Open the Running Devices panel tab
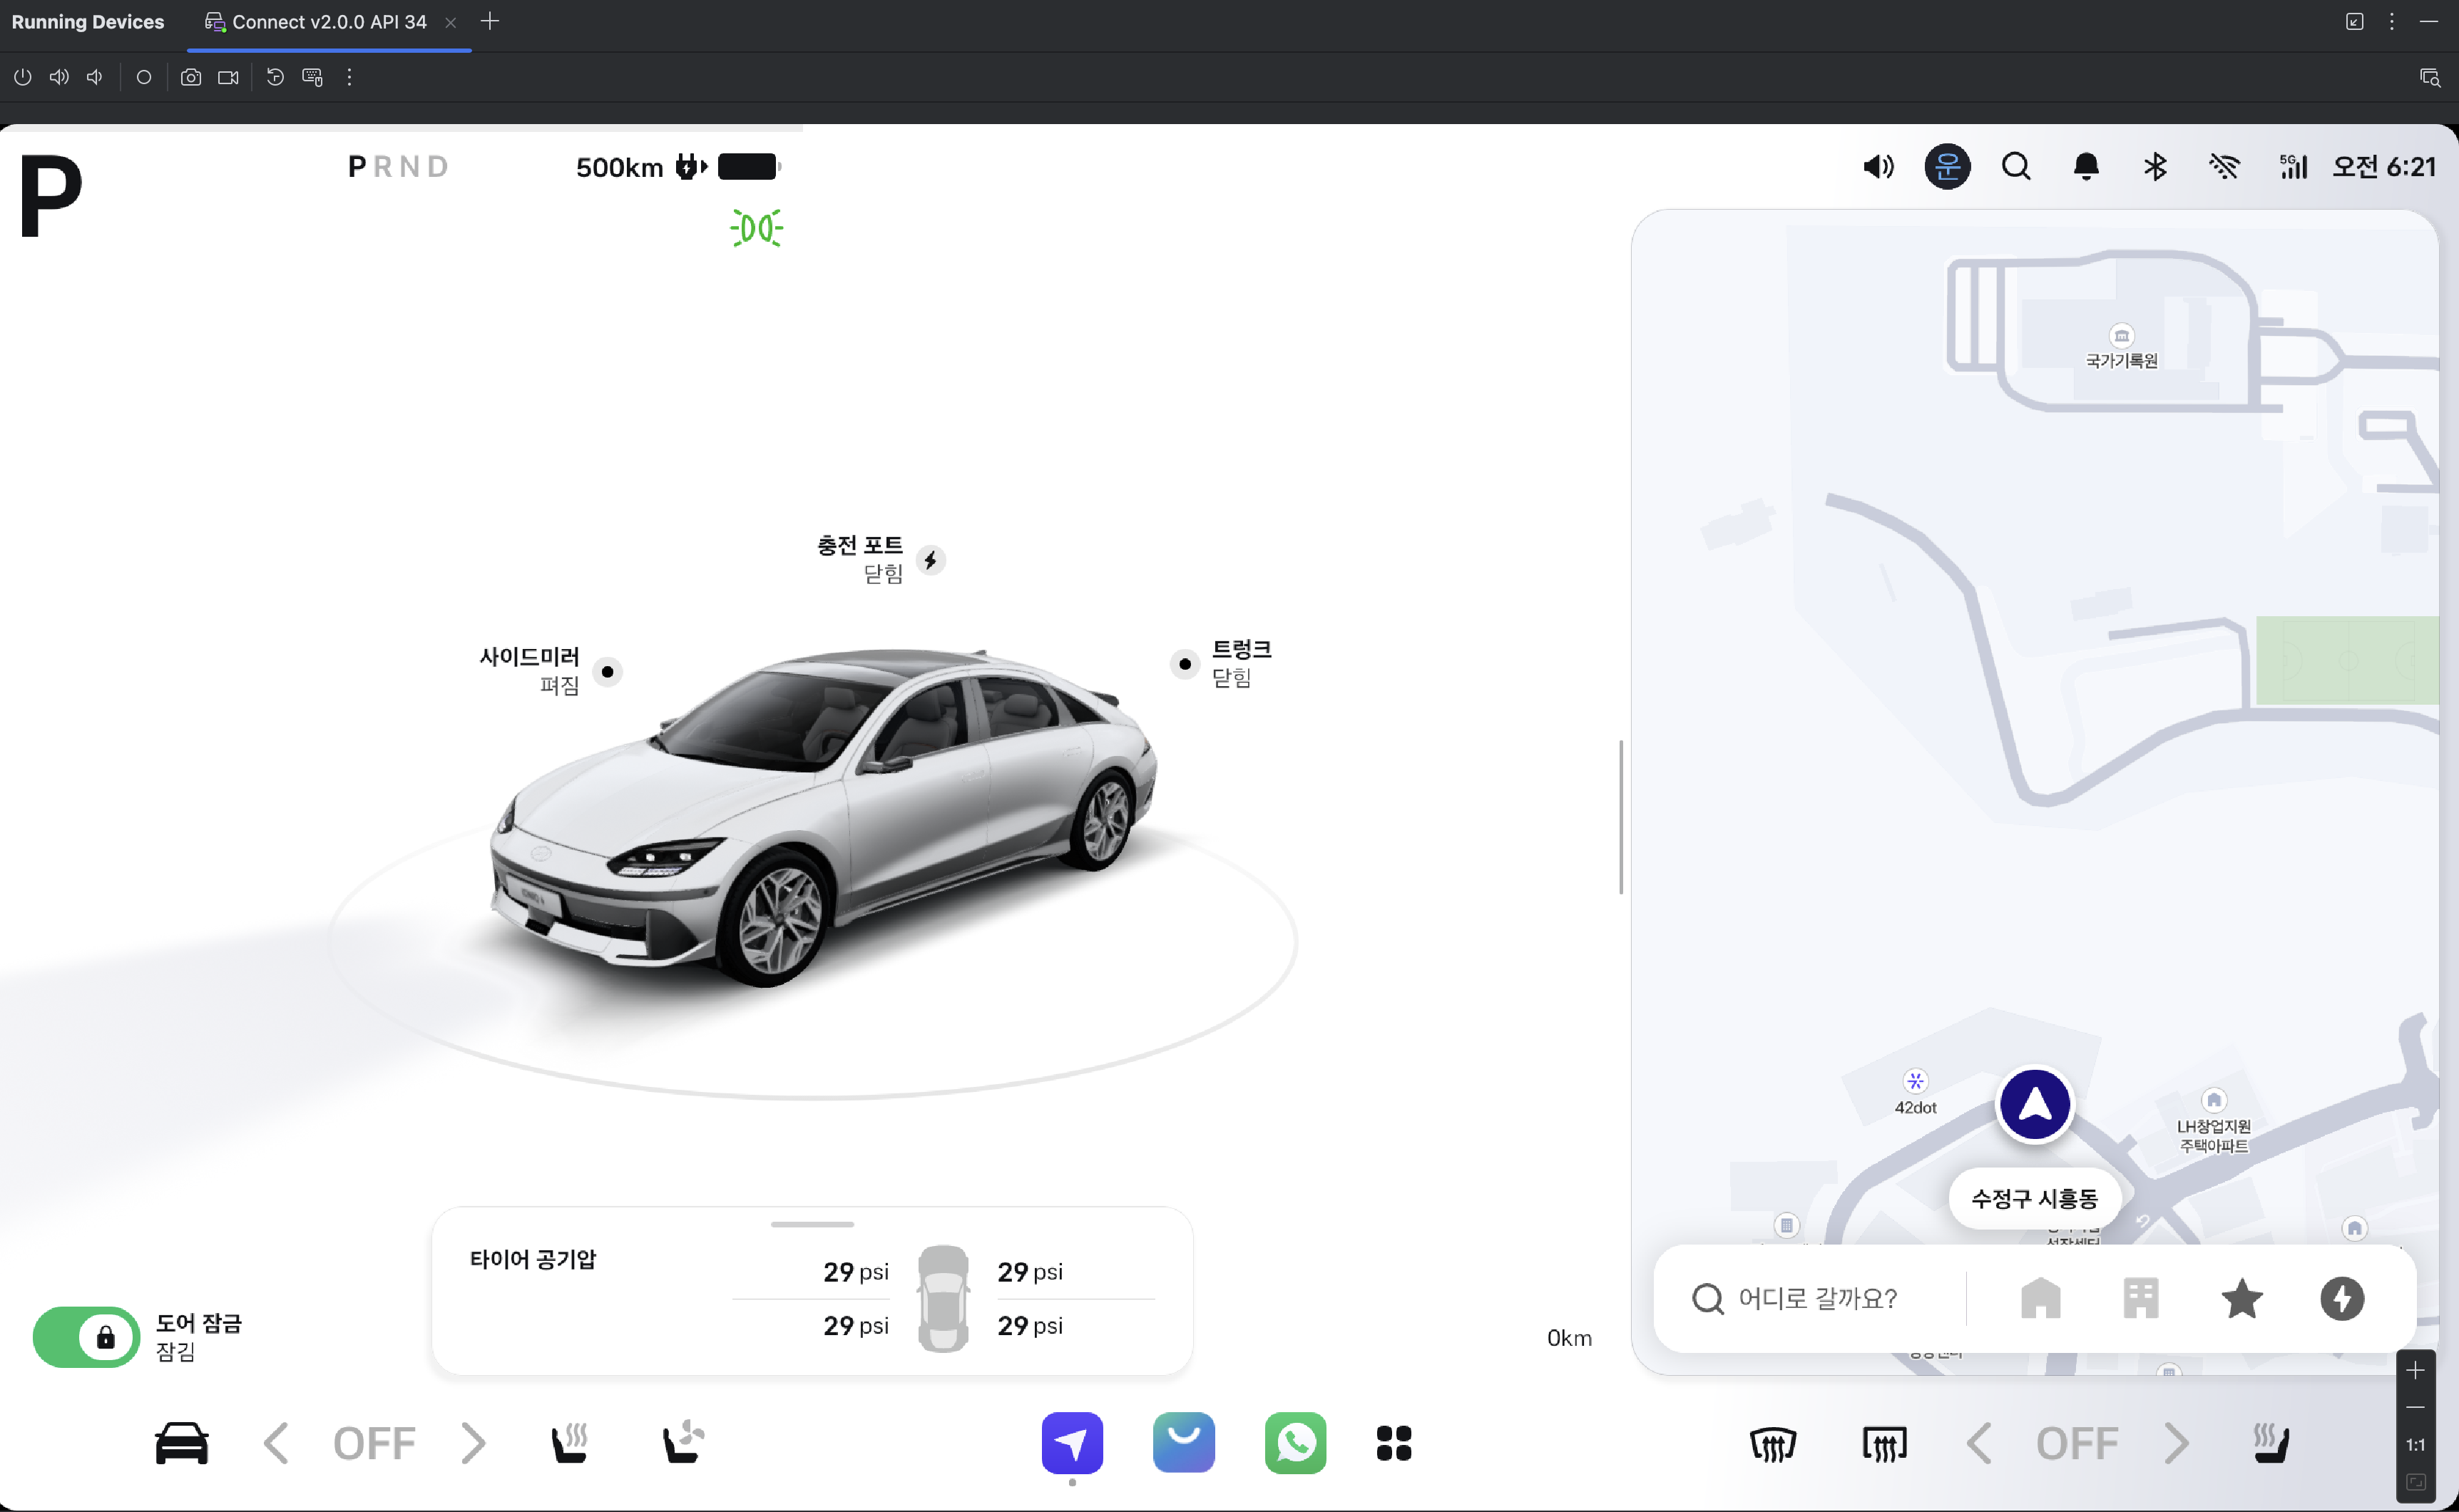Screen dimensions: 2459x1512 coord(88,22)
